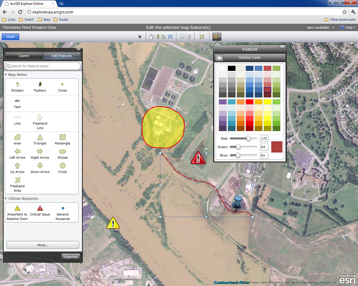Select the Circle shape tool
Screen dimensions: 358x286
62,168
